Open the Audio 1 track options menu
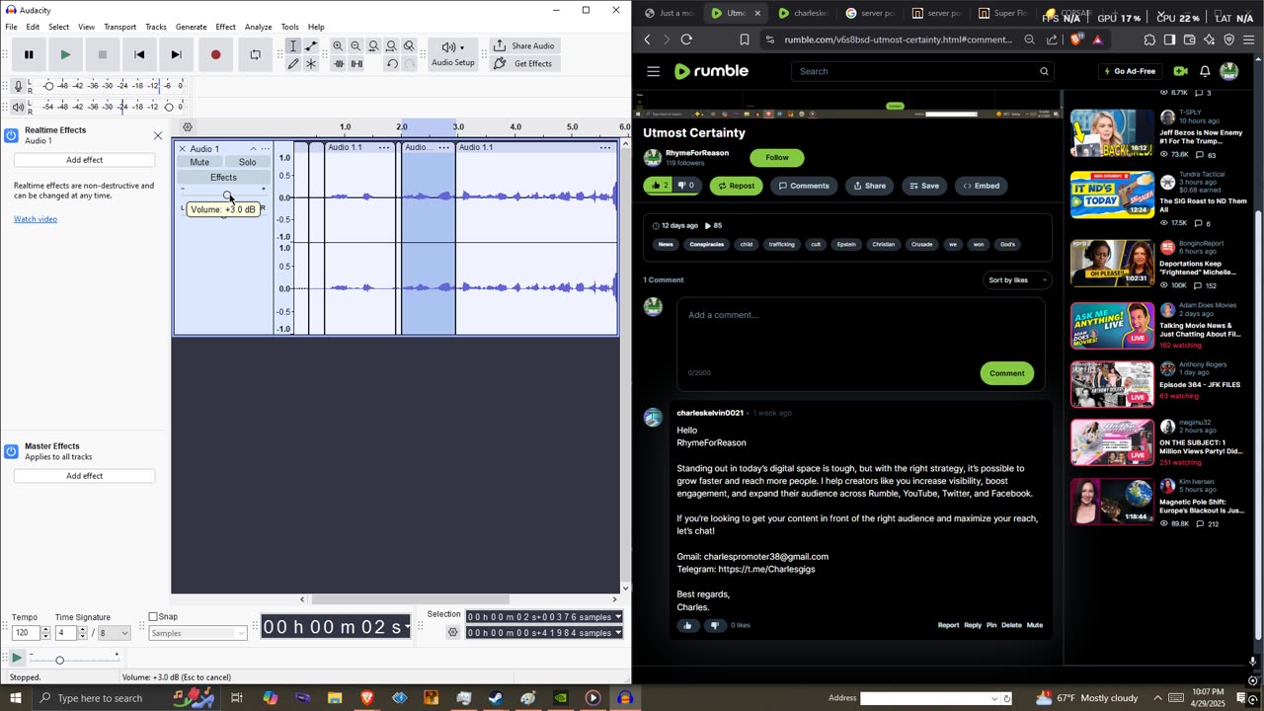The width and height of the screenshot is (1264, 711). coord(265,149)
